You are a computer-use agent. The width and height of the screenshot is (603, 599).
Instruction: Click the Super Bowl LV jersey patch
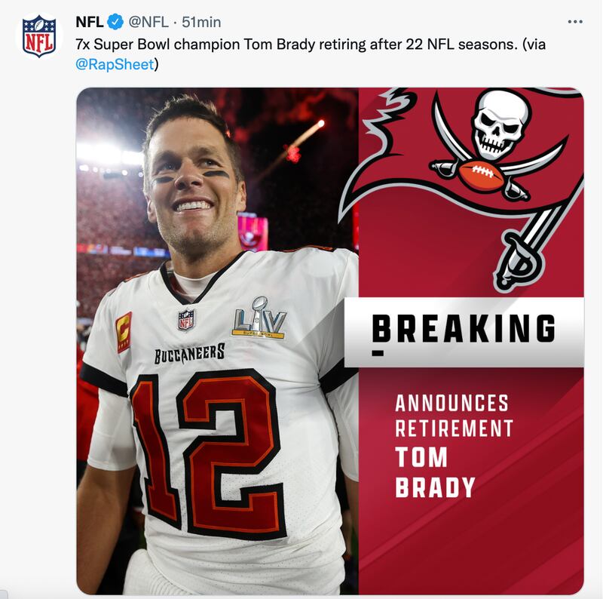(x=259, y=318)
